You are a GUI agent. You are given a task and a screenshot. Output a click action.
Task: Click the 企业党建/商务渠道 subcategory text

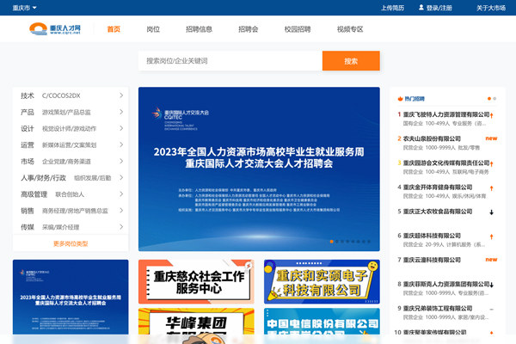66,162
